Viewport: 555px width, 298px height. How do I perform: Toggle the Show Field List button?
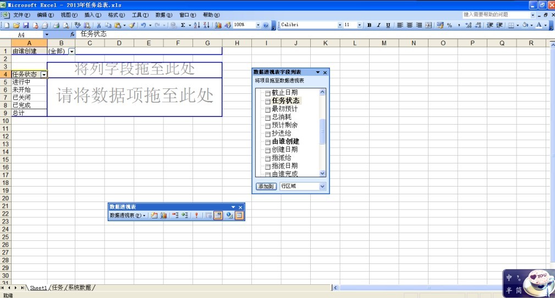[239, 216]
